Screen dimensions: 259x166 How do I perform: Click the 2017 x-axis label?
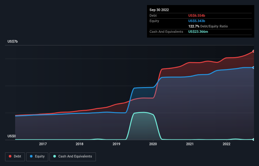coord(43,144)
